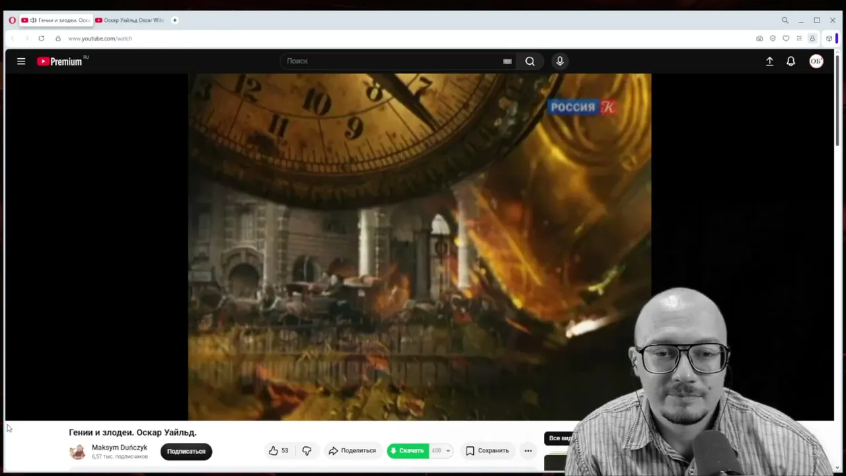
Task: Open YouTube notifications bell
Action: pyautogui.click(x=790, y=61)
